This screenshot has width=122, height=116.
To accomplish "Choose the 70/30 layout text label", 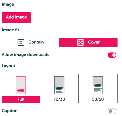I will pyautogui.click(x=59, y=99).
